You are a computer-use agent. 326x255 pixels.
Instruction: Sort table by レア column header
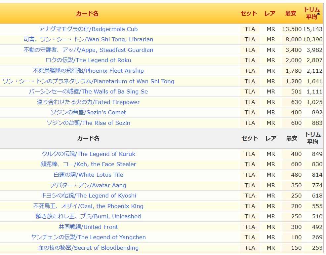coord(270,14)
